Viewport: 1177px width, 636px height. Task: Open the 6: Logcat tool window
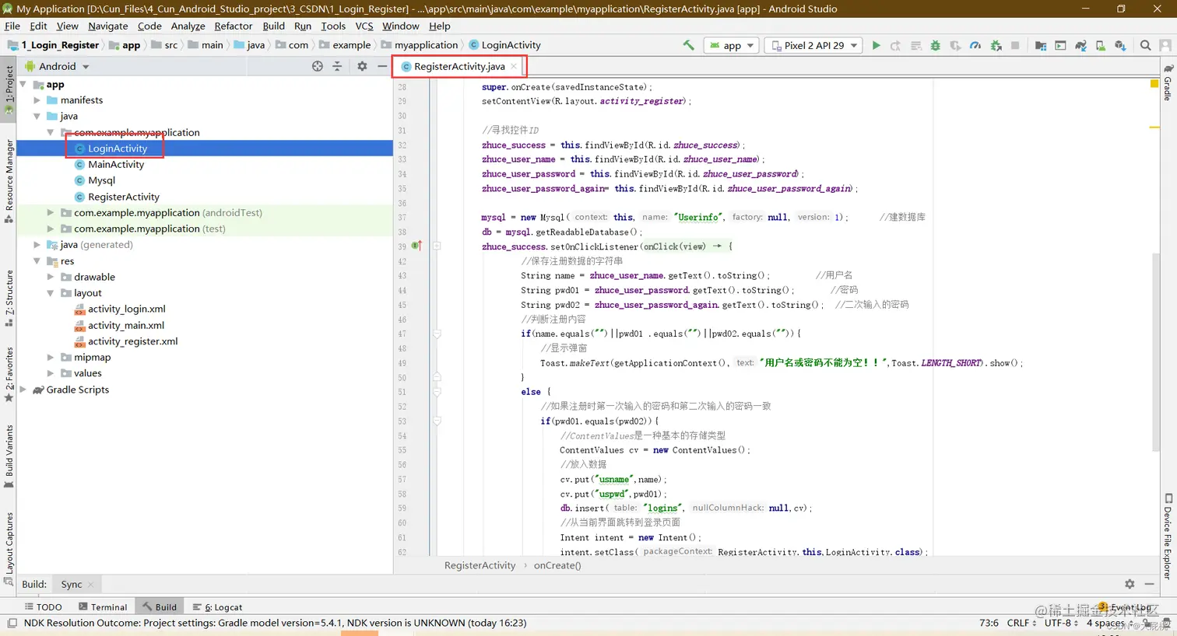tap(217, 606)
